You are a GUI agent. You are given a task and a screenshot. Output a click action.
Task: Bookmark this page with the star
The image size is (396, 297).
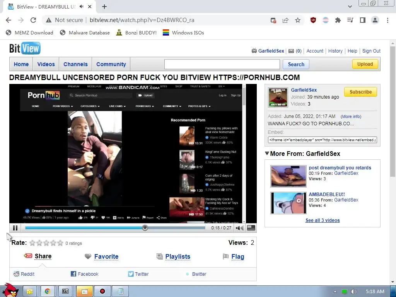[x=298, y=20]
